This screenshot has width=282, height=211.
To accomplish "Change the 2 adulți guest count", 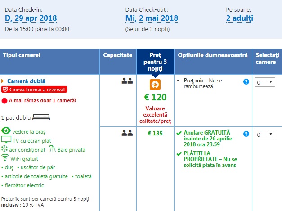I will pyautogui.click(x=240, y=18).
